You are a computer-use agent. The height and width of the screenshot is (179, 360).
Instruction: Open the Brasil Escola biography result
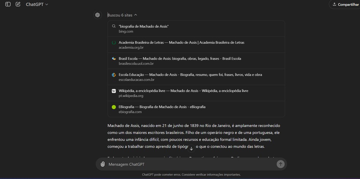coord(196,61)
